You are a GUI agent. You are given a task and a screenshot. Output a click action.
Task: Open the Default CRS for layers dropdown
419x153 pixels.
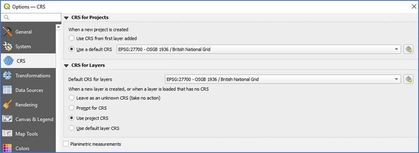[283, 79]
